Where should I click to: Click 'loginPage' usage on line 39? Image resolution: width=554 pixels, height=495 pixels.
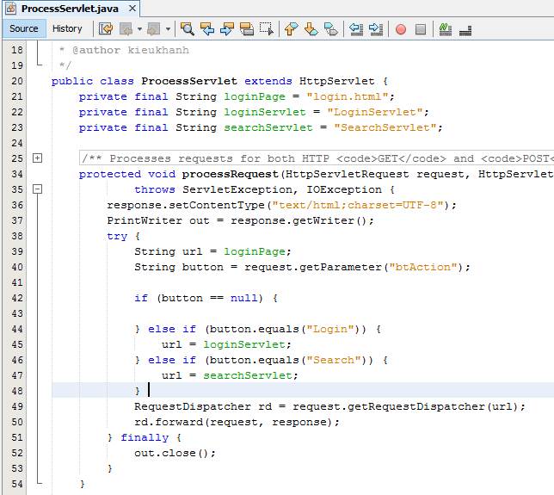pos(255,251)
